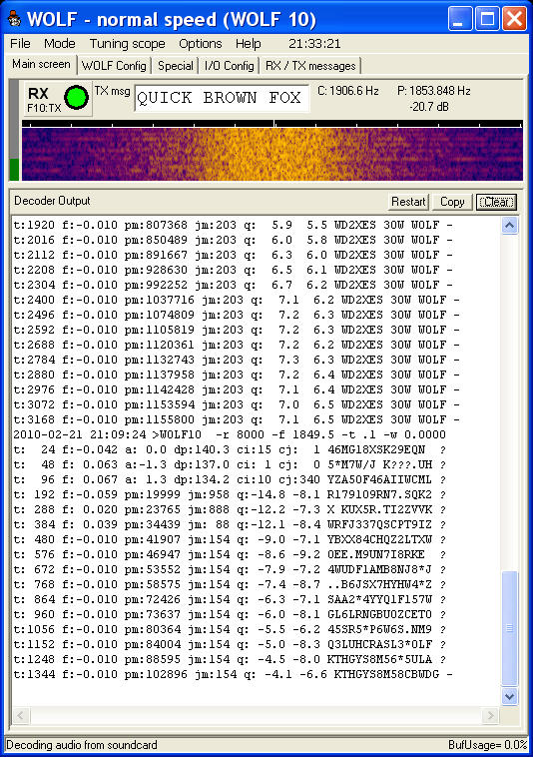Open the Special tab
Screen dimensions: 533x757
pyautogui.click(x=175, y=66)
